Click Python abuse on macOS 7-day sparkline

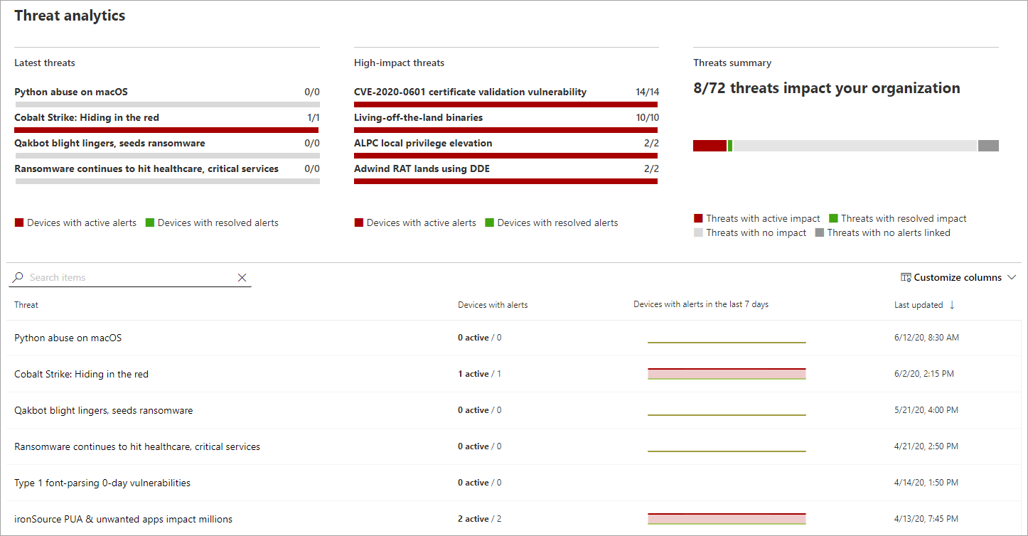(727, 342)
